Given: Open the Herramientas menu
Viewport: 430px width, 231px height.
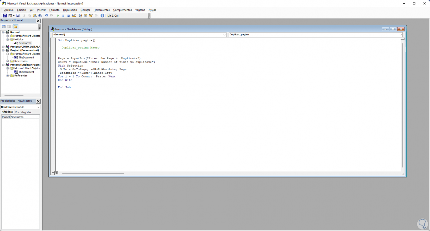Looking at the screenshot, I should (102, 10).
